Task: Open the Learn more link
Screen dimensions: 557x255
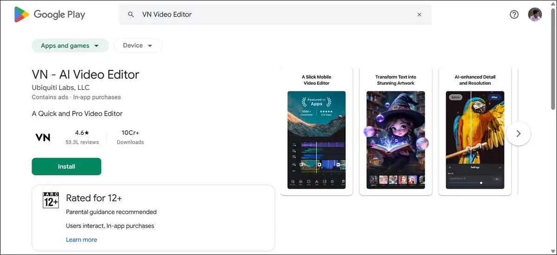Action: click(81, 240)
